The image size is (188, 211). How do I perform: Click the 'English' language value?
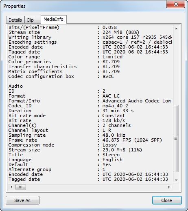click(112, 160)
